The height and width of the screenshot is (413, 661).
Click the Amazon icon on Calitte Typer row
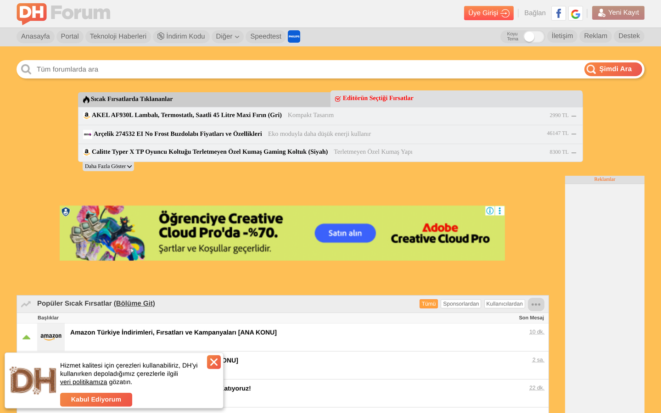coord(86,152)
